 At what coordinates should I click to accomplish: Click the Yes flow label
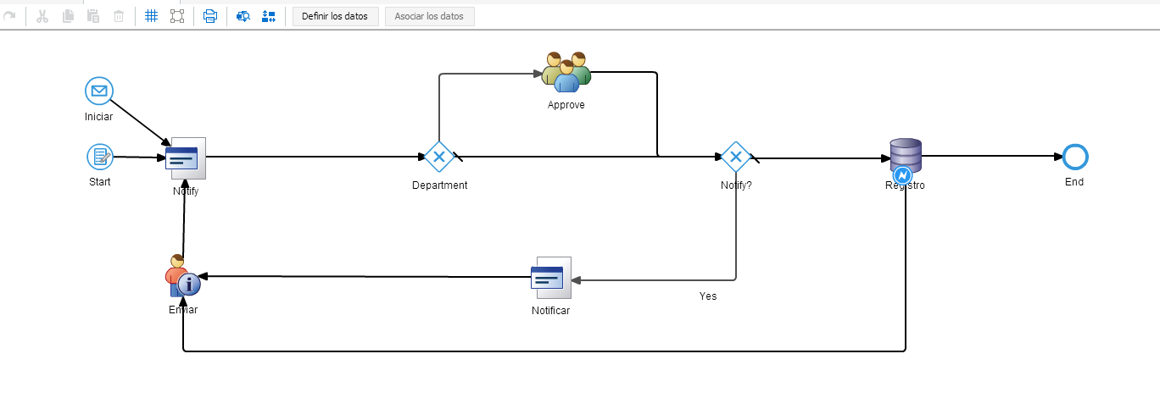708,296
